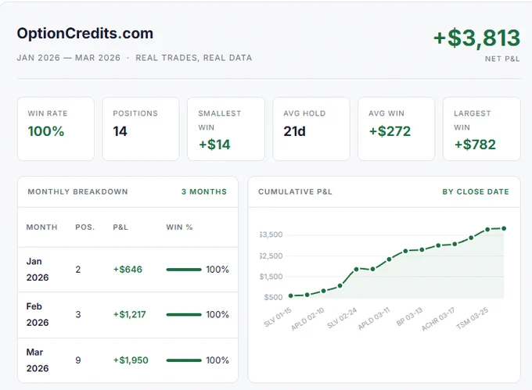Click the APLD 02-10 axis label
Screen dimensions: 532x390
(307, 319)
